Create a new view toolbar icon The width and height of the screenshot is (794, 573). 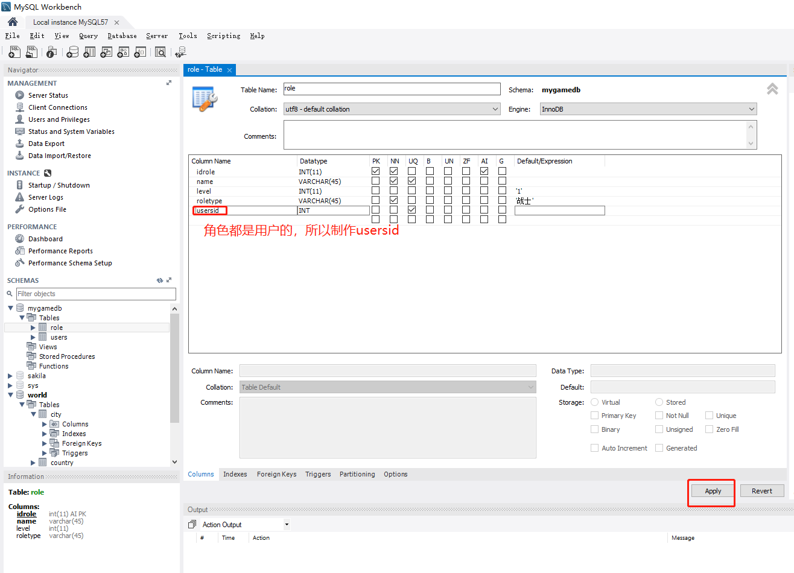click(x=106, y=52)
